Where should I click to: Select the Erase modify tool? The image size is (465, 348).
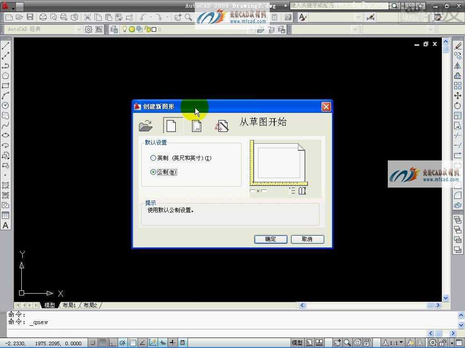(458, 46)
